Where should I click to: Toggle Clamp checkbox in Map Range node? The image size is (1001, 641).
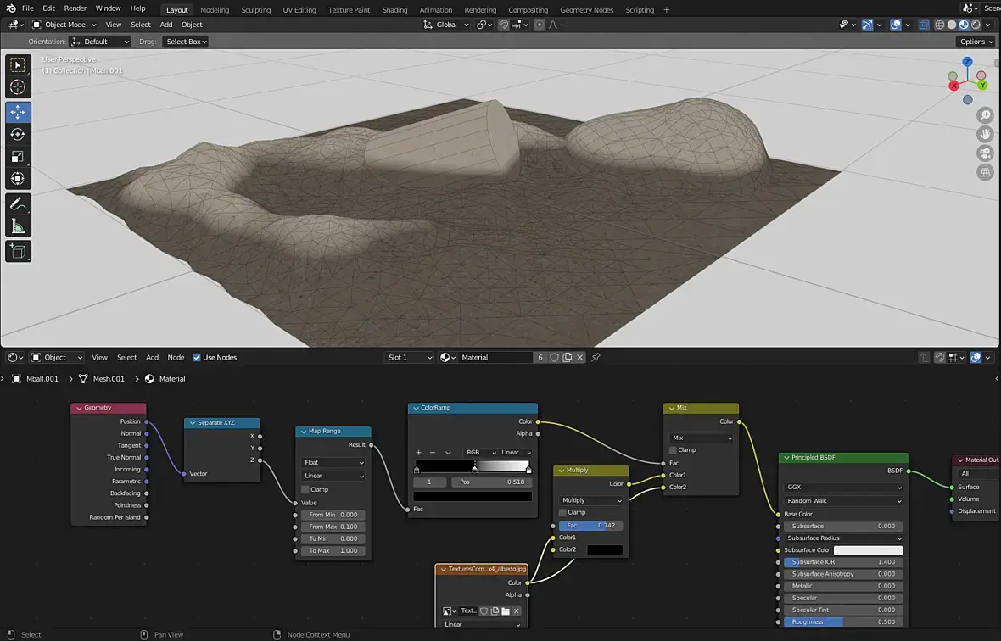click(306, 489)
